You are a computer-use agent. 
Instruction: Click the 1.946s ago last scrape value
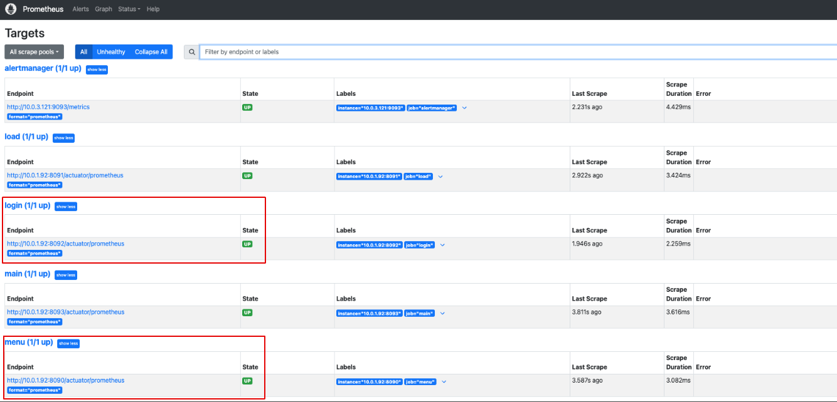(587, 244)
